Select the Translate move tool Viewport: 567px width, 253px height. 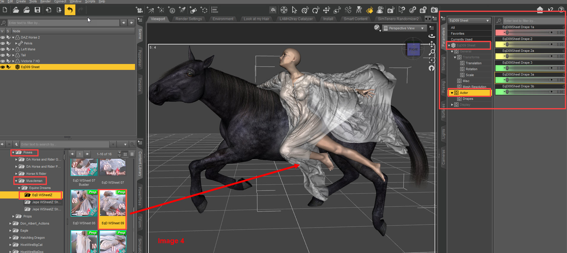click(326, 10)
